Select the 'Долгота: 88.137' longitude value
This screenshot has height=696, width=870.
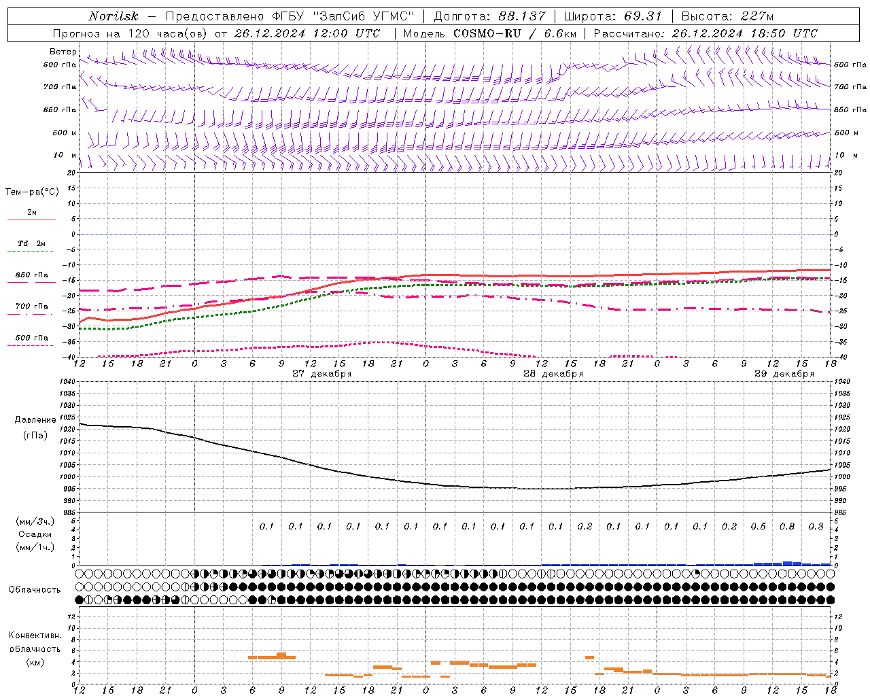[x=489, y=16]
